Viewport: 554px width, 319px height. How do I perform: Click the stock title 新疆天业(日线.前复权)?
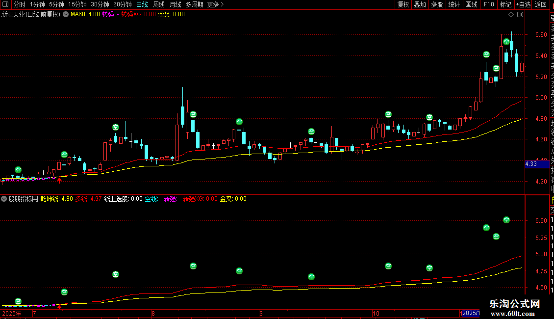[x=31, y=15]
